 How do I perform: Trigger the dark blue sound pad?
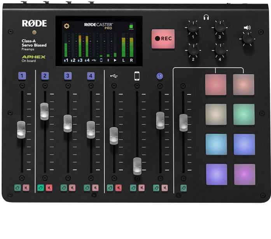tap(245, 144)
